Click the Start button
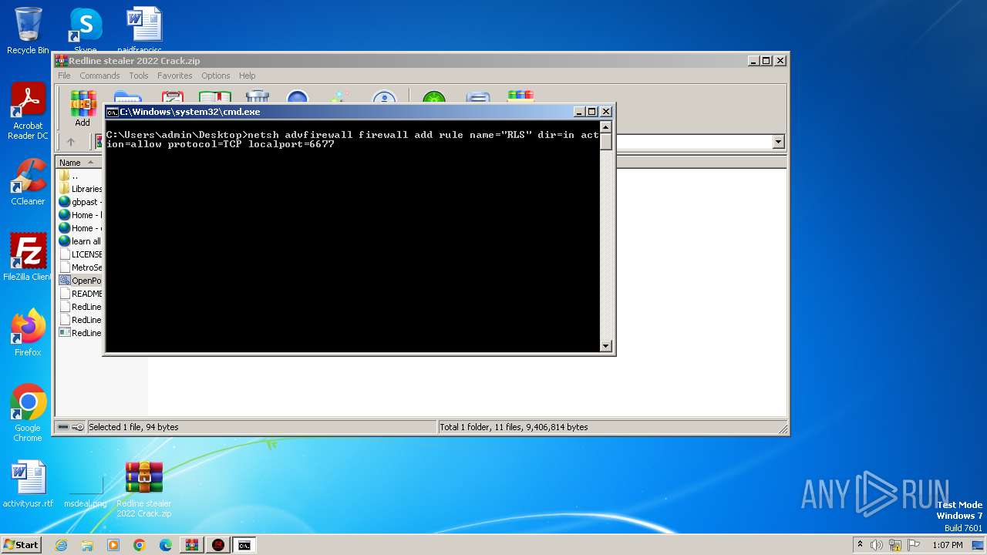The width and height of the screenshot is (987, 555). click(x=22, y=544)
